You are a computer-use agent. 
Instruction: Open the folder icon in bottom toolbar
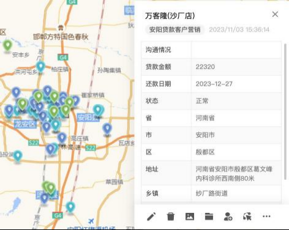click(x=209, y=217)
